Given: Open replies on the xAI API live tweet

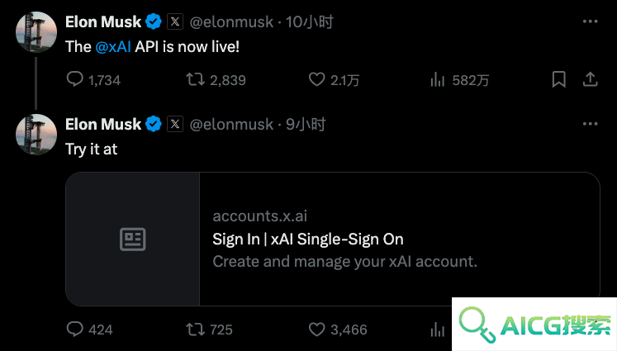Looking at the screenshot, I should (93, 79).
